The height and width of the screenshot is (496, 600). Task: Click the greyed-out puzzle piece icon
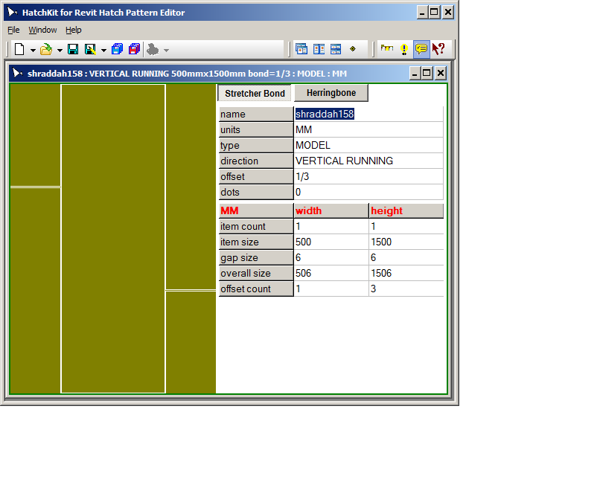tap(153, 49)
